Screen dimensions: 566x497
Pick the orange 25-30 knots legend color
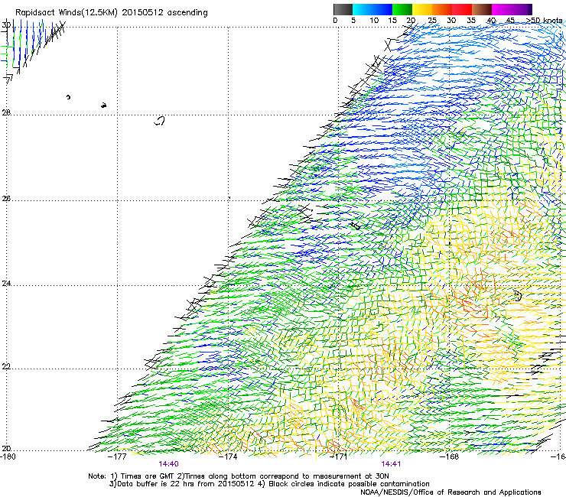coord(442,9)
